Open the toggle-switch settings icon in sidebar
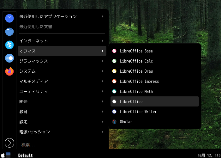 pyautogui.click(x=9, y=58)
